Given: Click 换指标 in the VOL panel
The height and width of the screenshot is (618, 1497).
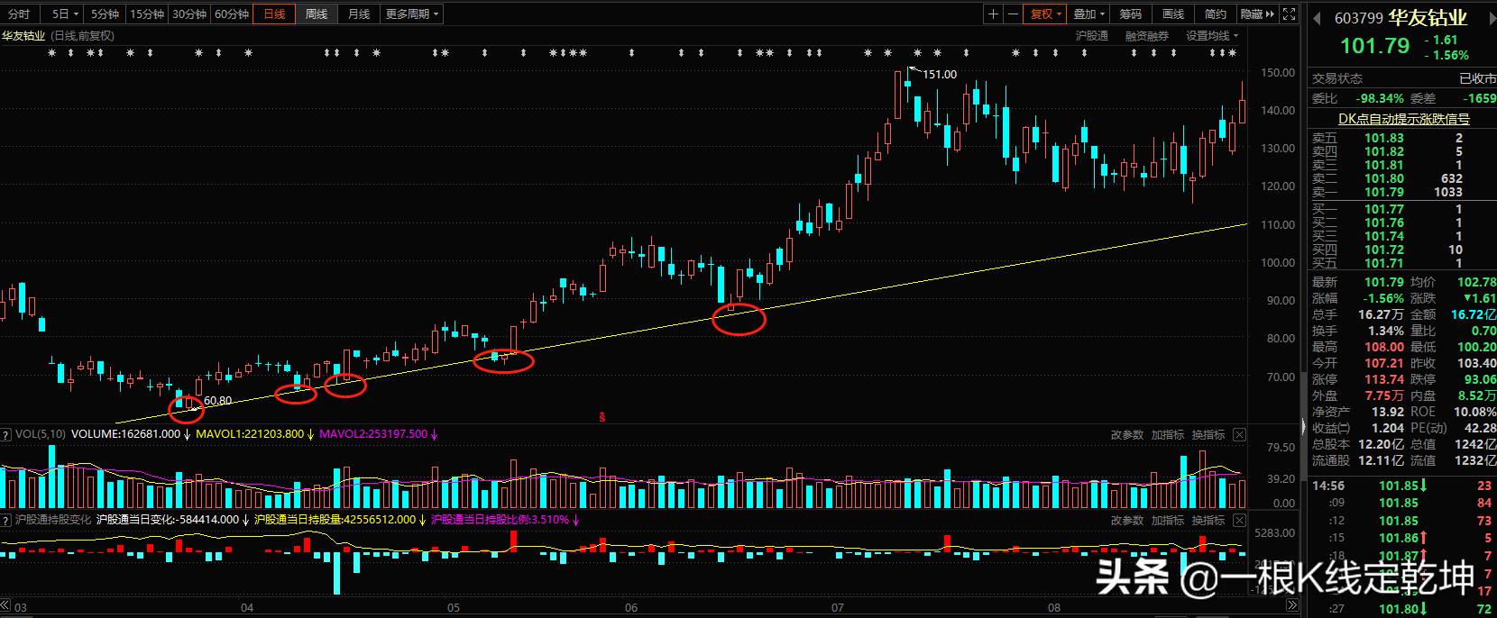Looking at the screenshot, I should point(1208,434).
